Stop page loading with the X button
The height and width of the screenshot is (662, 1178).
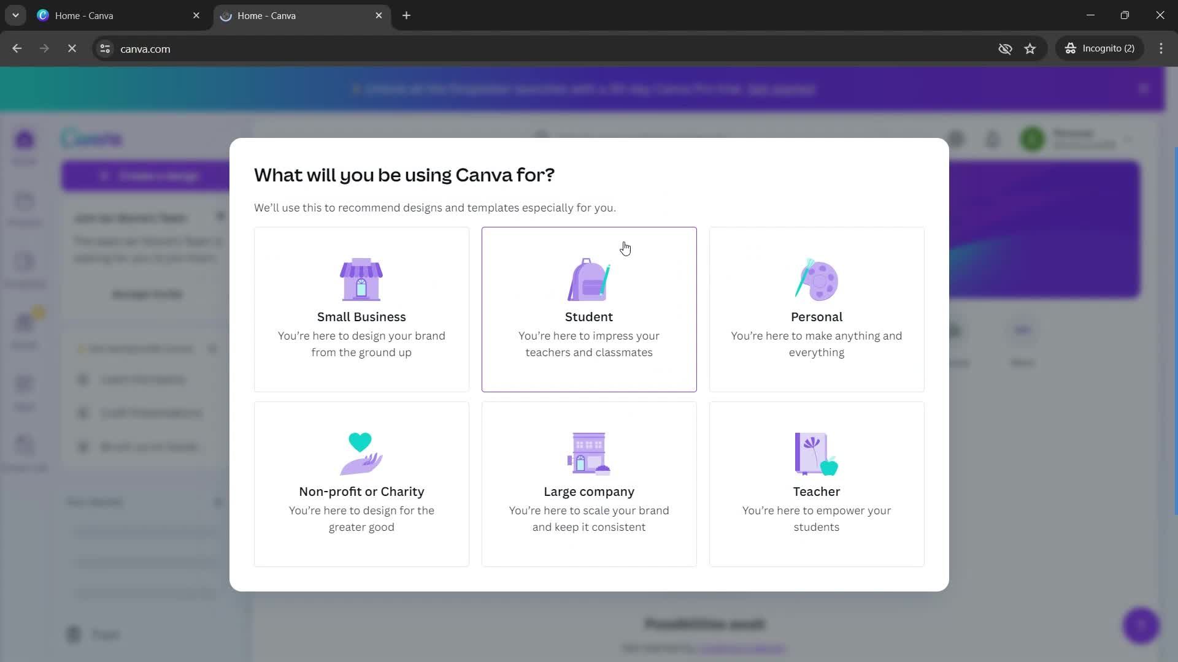72,48
